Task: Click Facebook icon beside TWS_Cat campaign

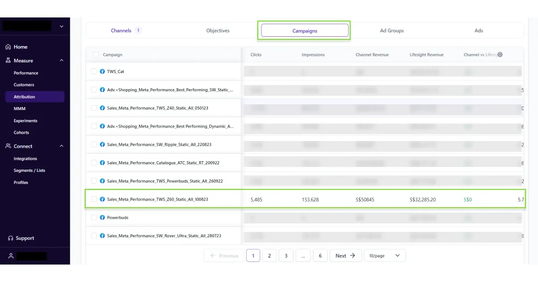Action: pos(102,72)
